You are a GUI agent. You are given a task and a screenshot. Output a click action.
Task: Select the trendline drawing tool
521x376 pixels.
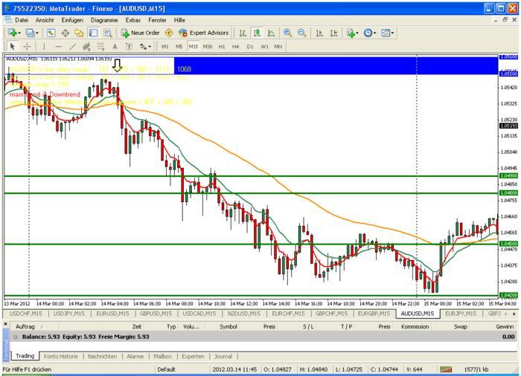click(72, 47)
